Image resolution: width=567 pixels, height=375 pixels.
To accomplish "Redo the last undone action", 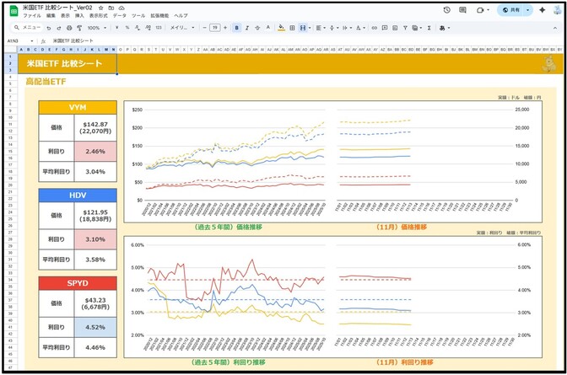I will coord(58,28).
